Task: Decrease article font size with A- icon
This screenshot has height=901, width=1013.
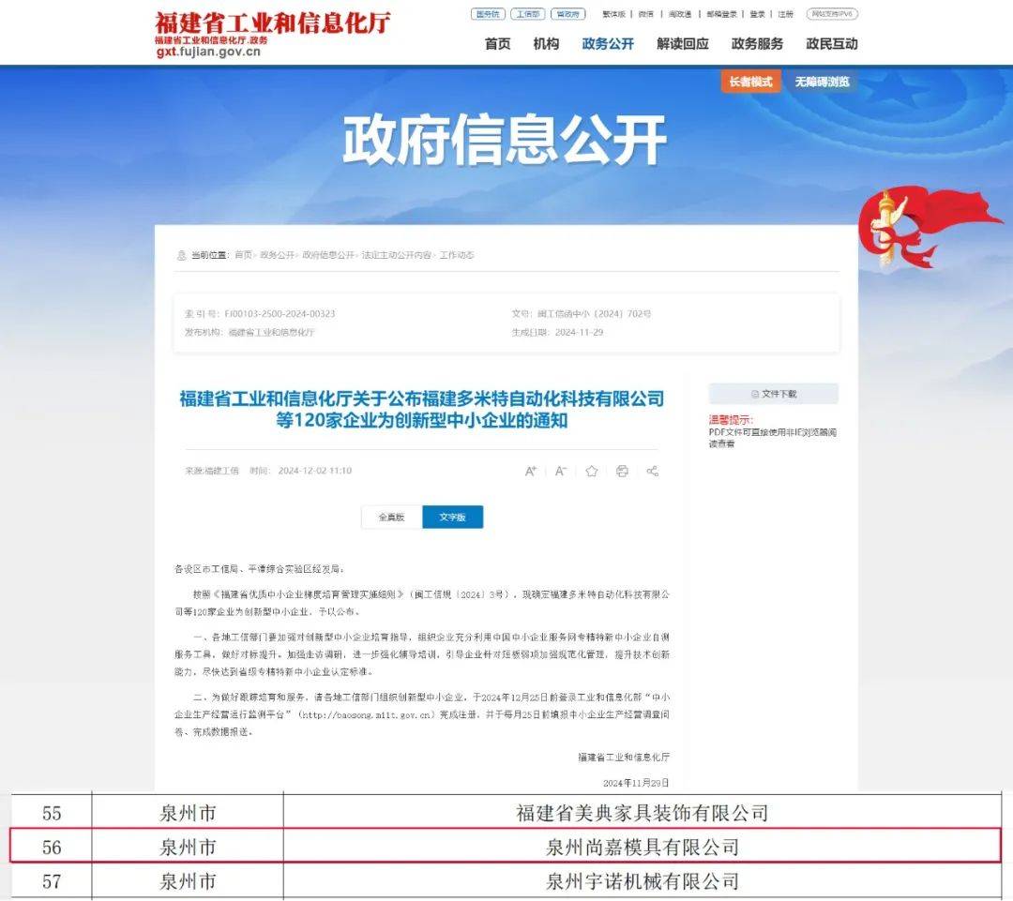Action: [x=561, y=471]
